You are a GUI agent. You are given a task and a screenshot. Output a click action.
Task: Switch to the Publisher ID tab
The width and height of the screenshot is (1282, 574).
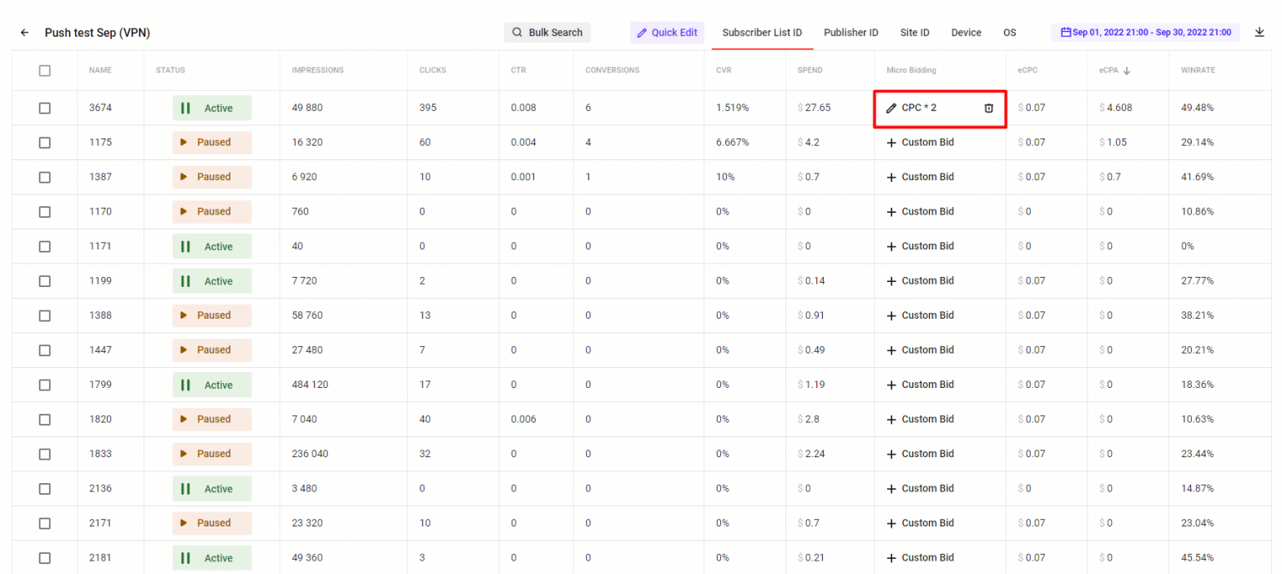(850, 33)
